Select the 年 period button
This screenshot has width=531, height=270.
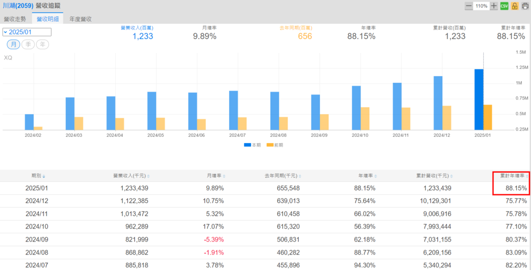coord(43,45)
